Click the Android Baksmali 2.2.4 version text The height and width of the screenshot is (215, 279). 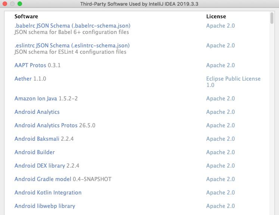point(67,139)
